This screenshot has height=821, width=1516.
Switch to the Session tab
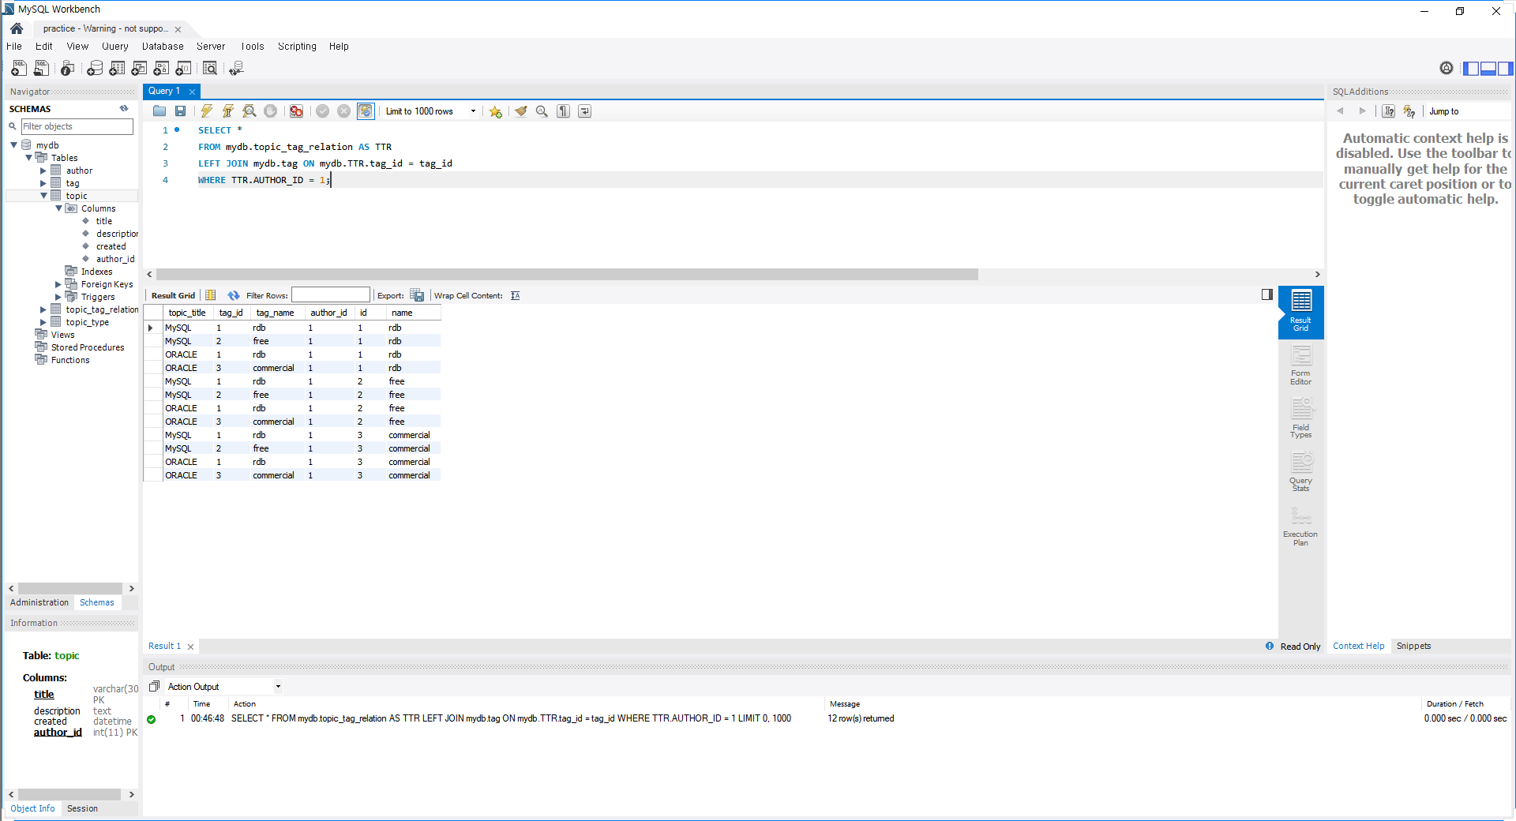(82, 808)
